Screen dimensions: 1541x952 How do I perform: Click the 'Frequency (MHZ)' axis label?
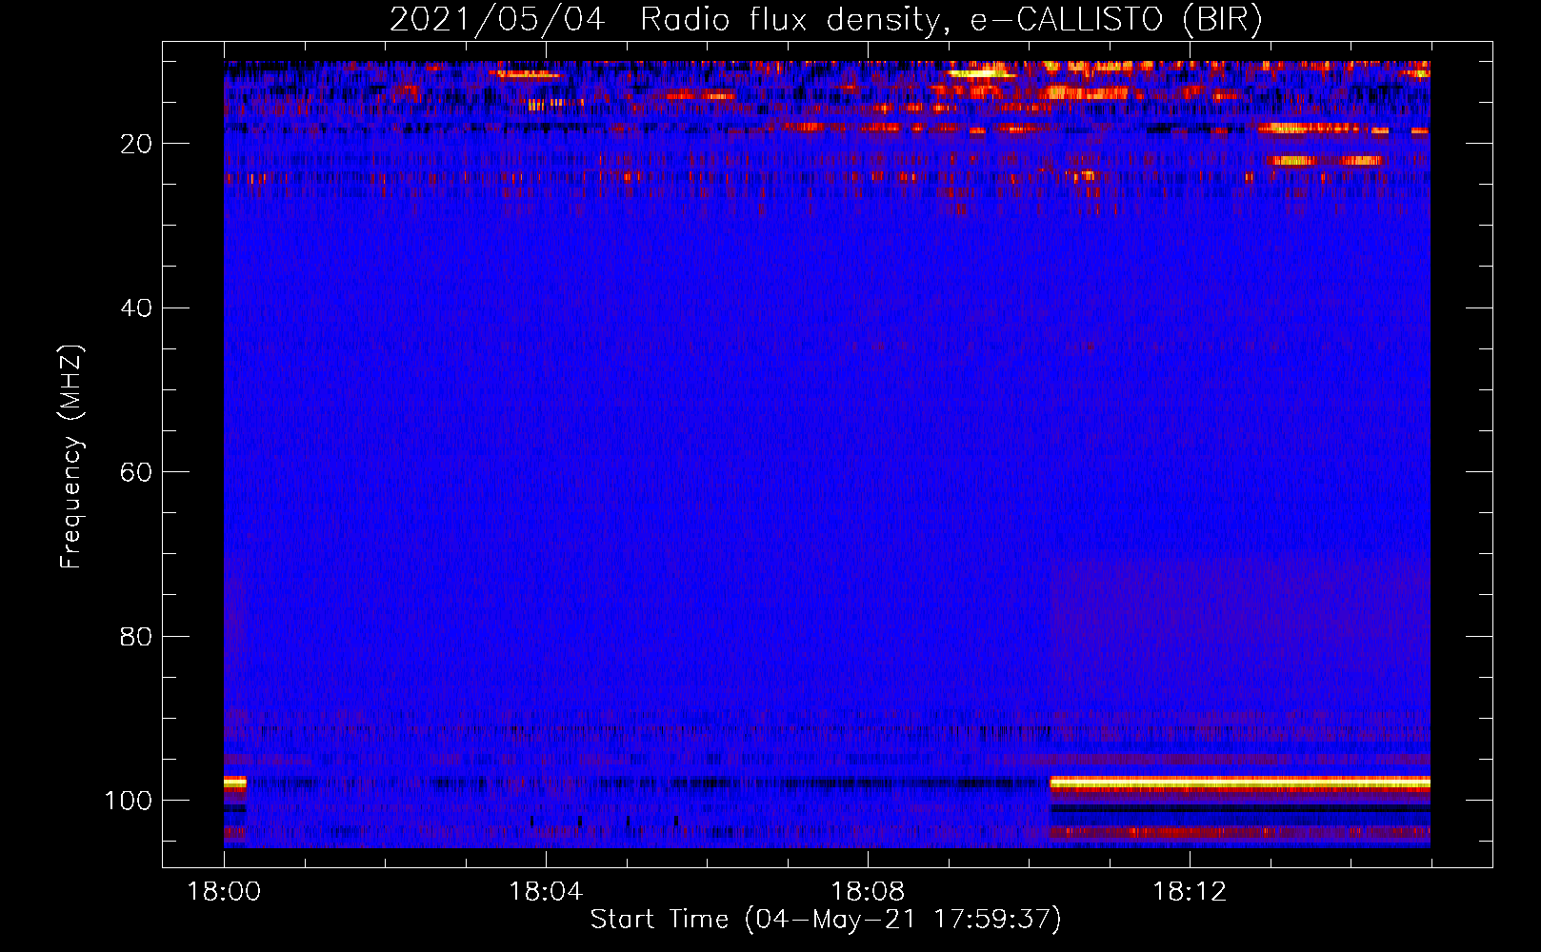click(x=71, y=457)
